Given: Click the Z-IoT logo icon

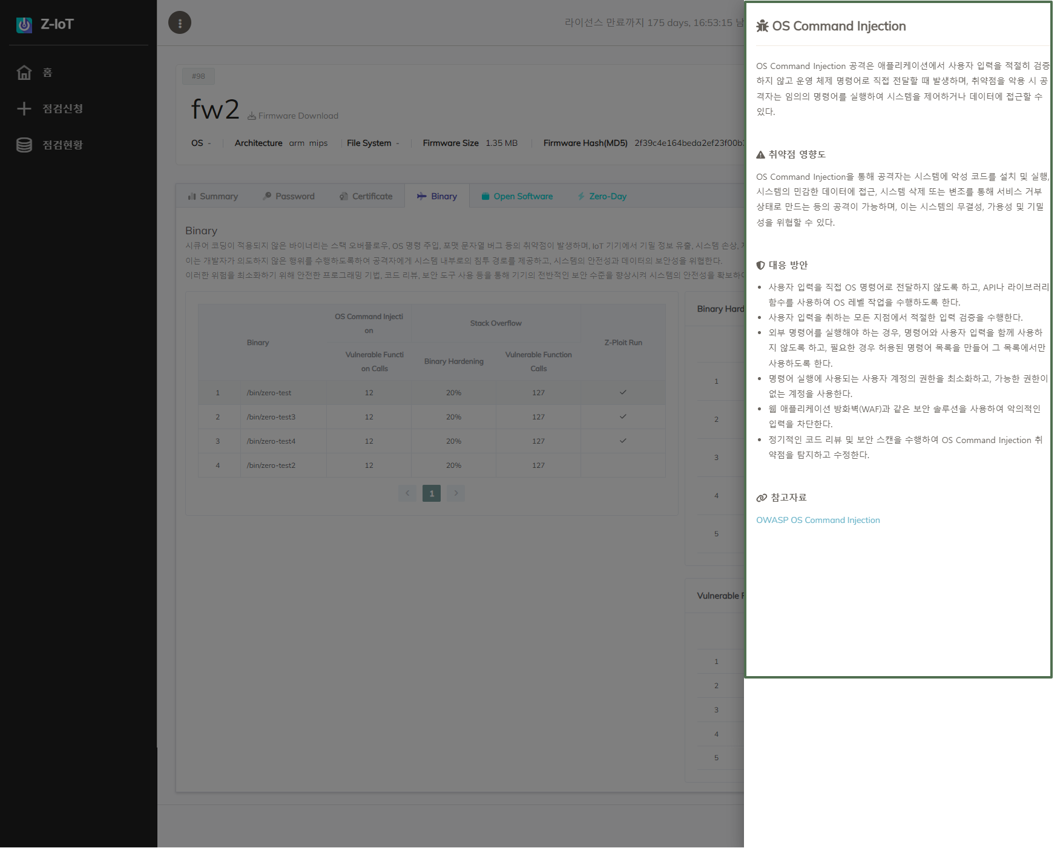Looking at the screenshot, I should [24, 25].
